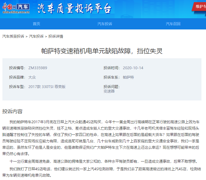Click paragraph starting 我的帕萨特车2017年3月底

101,138
